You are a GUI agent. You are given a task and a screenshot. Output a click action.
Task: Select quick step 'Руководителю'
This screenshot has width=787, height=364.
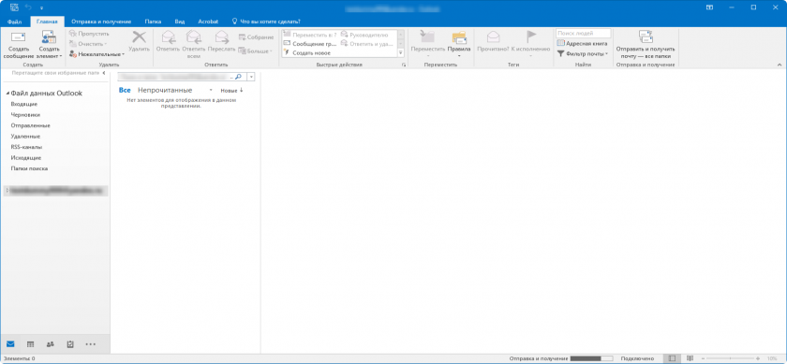(x=364, y=35)
